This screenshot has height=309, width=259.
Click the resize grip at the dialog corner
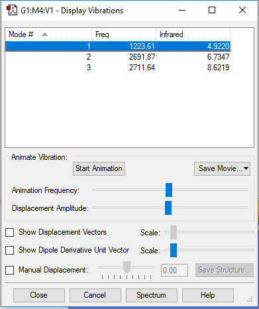coord(250,299)
